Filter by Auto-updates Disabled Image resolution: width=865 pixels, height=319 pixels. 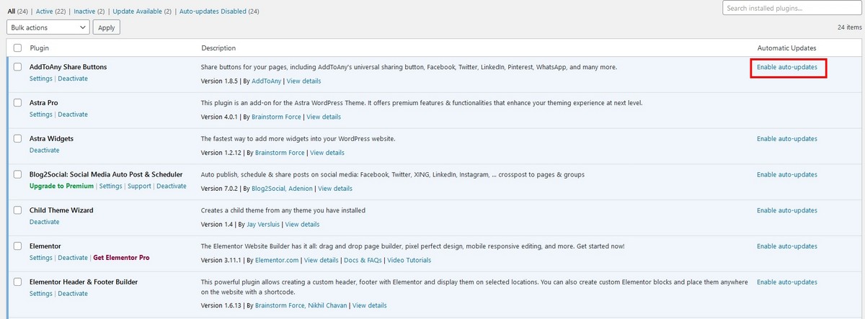(x=212, y=12)
